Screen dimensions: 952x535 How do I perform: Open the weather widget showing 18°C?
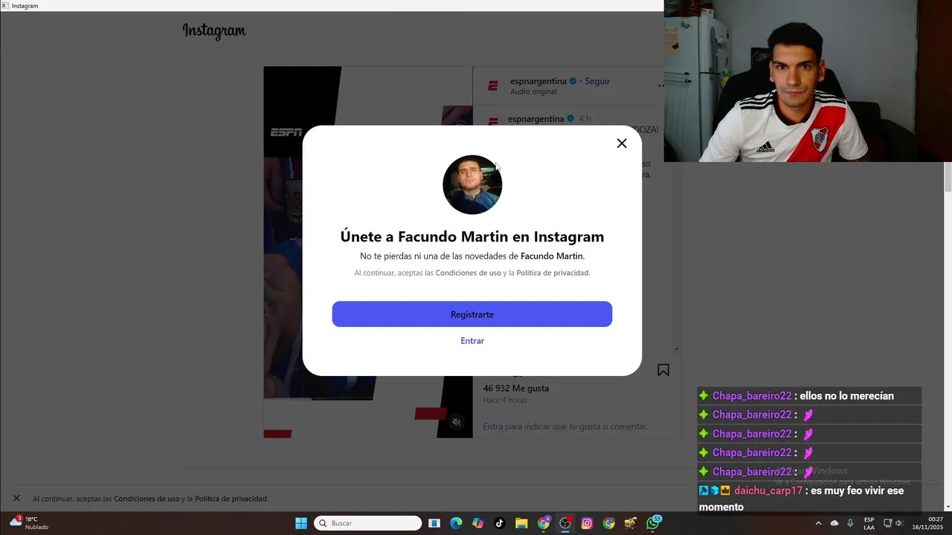(29, 523)
